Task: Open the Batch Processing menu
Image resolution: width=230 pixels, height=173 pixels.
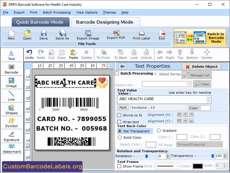Action: (57, 12)
